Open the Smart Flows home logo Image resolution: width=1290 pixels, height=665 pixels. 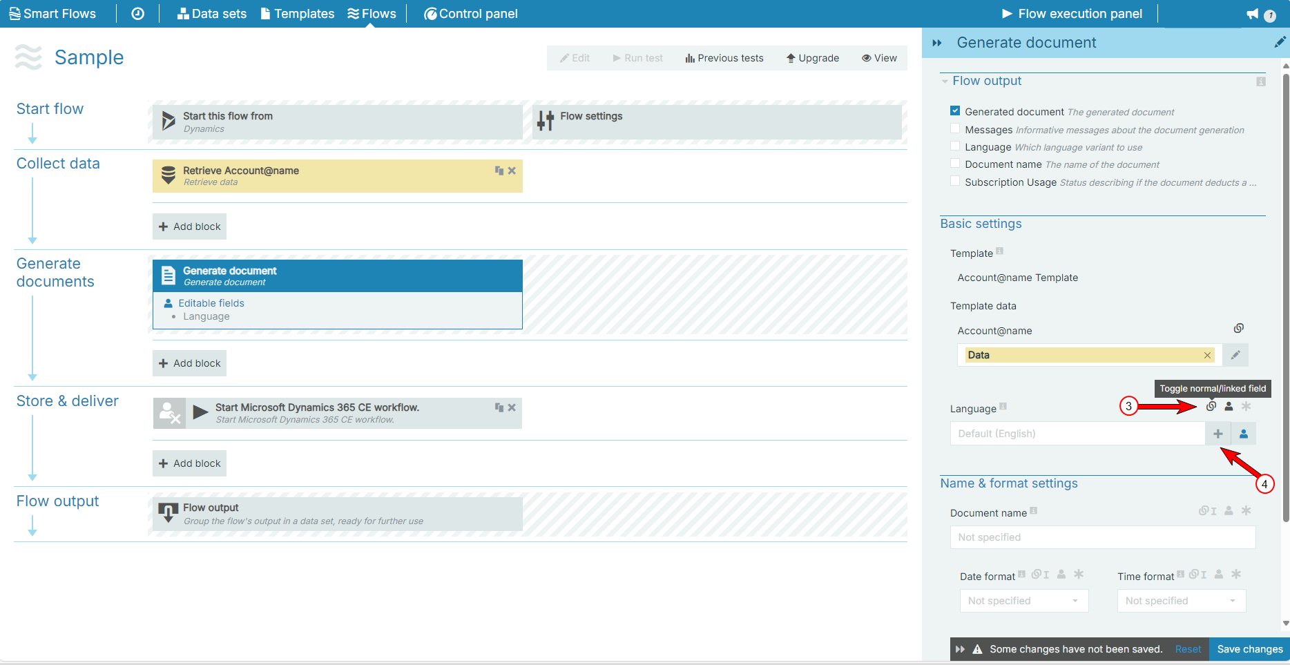click(x=52, y=14)
